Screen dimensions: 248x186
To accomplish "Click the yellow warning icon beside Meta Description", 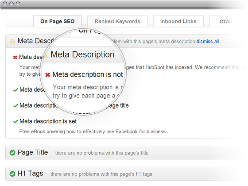I will (x=12, y=41).
